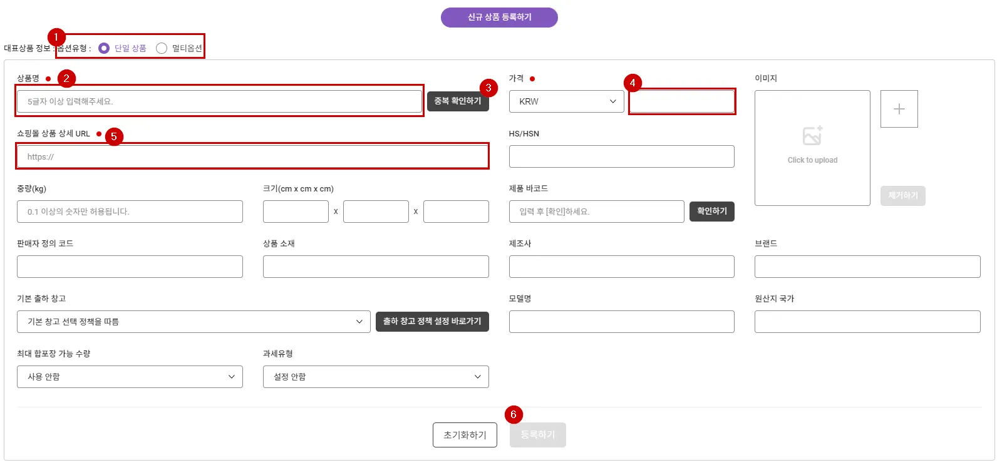Viewport: 1002px width, 470px height.
Task: Expand the 기본 출하 창고 dropdown
Action: [194, 322]
